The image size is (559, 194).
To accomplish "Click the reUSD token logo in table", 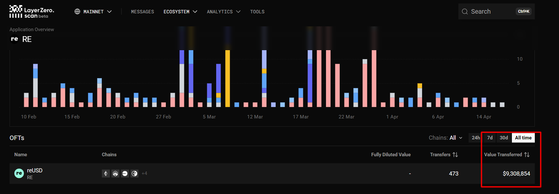I will 19,173.
